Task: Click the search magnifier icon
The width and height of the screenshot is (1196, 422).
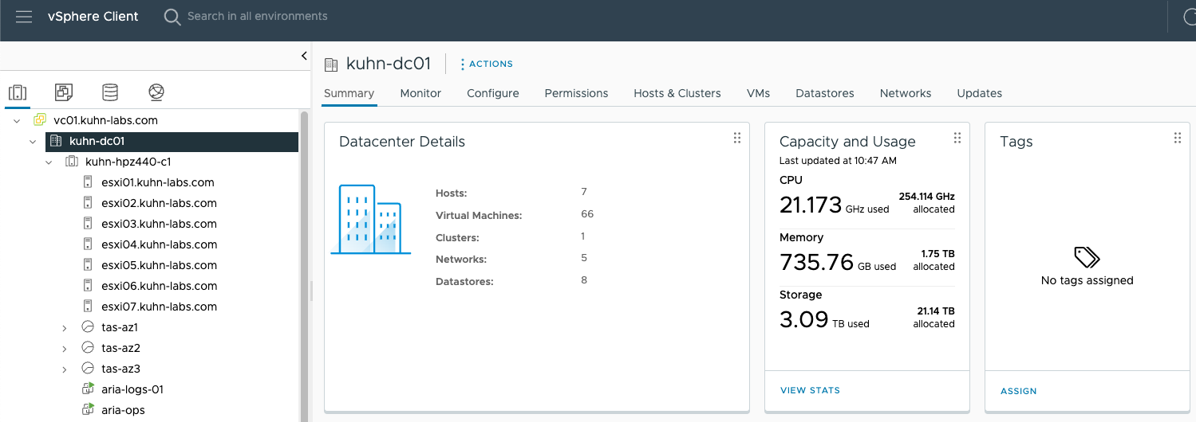Action: (x=172, y=17)
